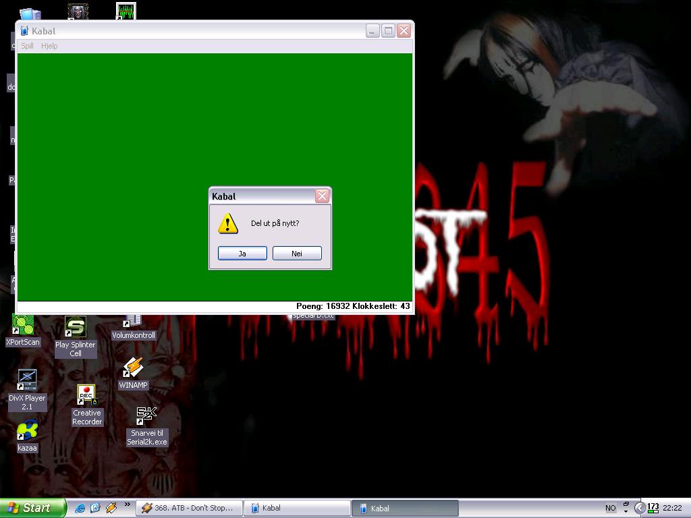691x518 pixels.
Task: Click the Kabal card deck title icon
Action: (x=24, y=31)
